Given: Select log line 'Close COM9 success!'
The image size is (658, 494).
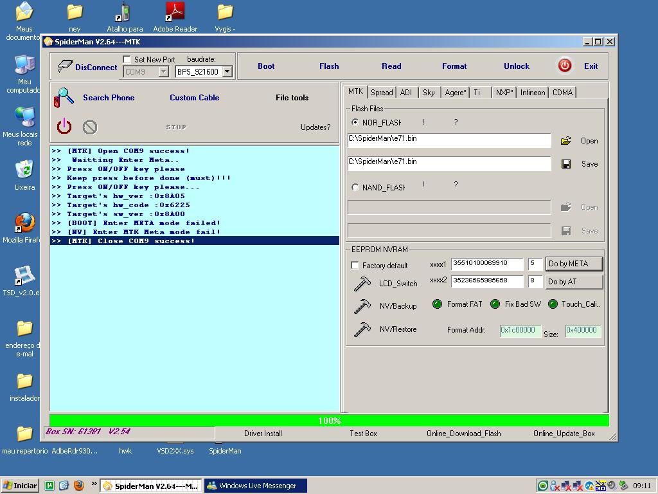Looking at the screenshot, I should (x=194, y=241).
